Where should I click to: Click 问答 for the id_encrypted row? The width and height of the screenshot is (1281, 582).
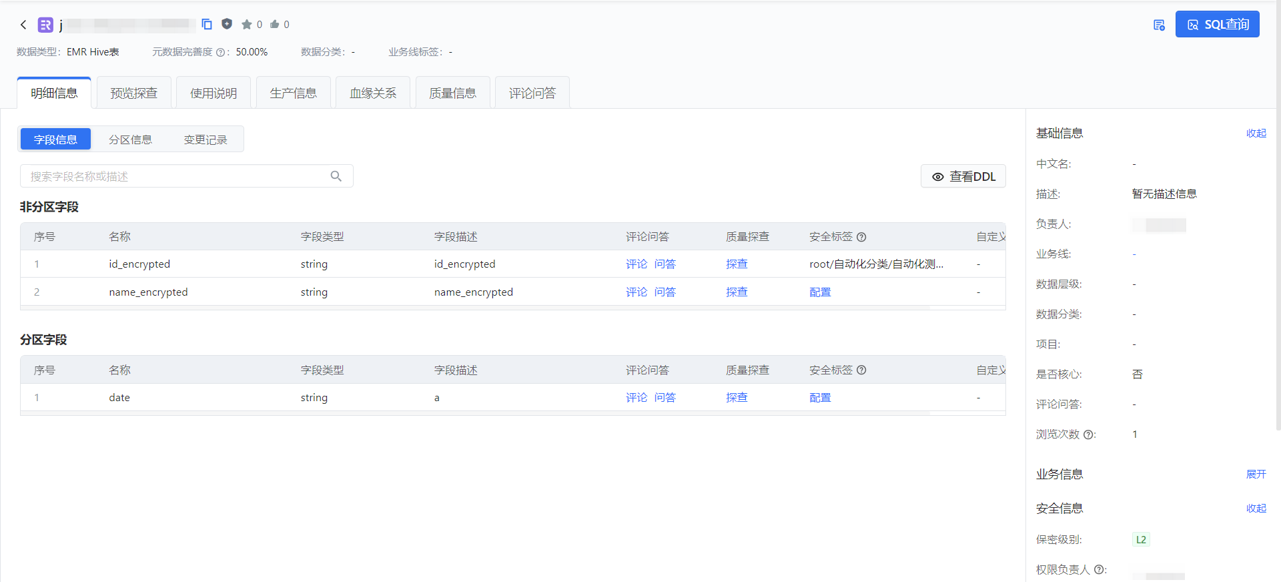click(665, 264)
